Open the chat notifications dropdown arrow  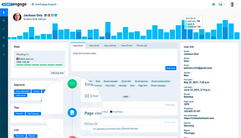click(224, 4)
